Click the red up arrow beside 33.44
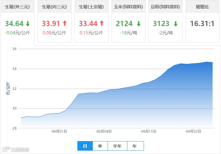Viewport: 221px width, 154px height. 102,23
